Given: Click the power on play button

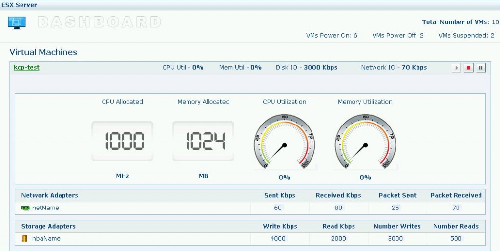Looking at the screenshot, I should 457,68.
